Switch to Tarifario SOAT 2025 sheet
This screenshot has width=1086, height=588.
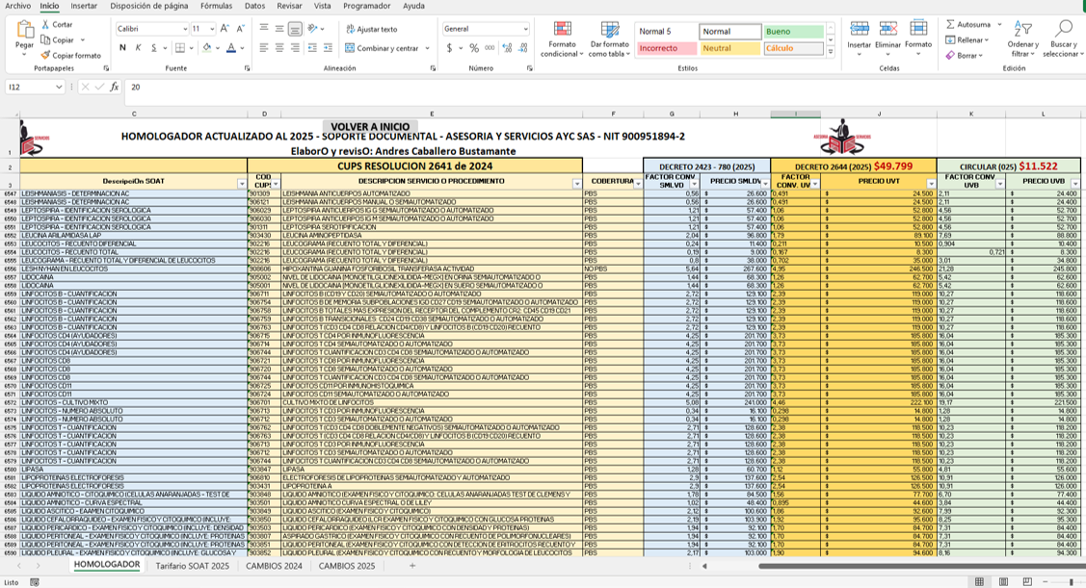pyautogui.click(x=192, y=566)
